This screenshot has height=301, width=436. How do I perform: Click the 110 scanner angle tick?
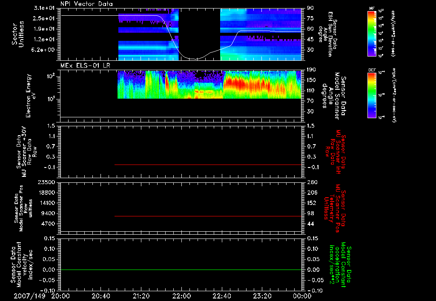[312, 91]
